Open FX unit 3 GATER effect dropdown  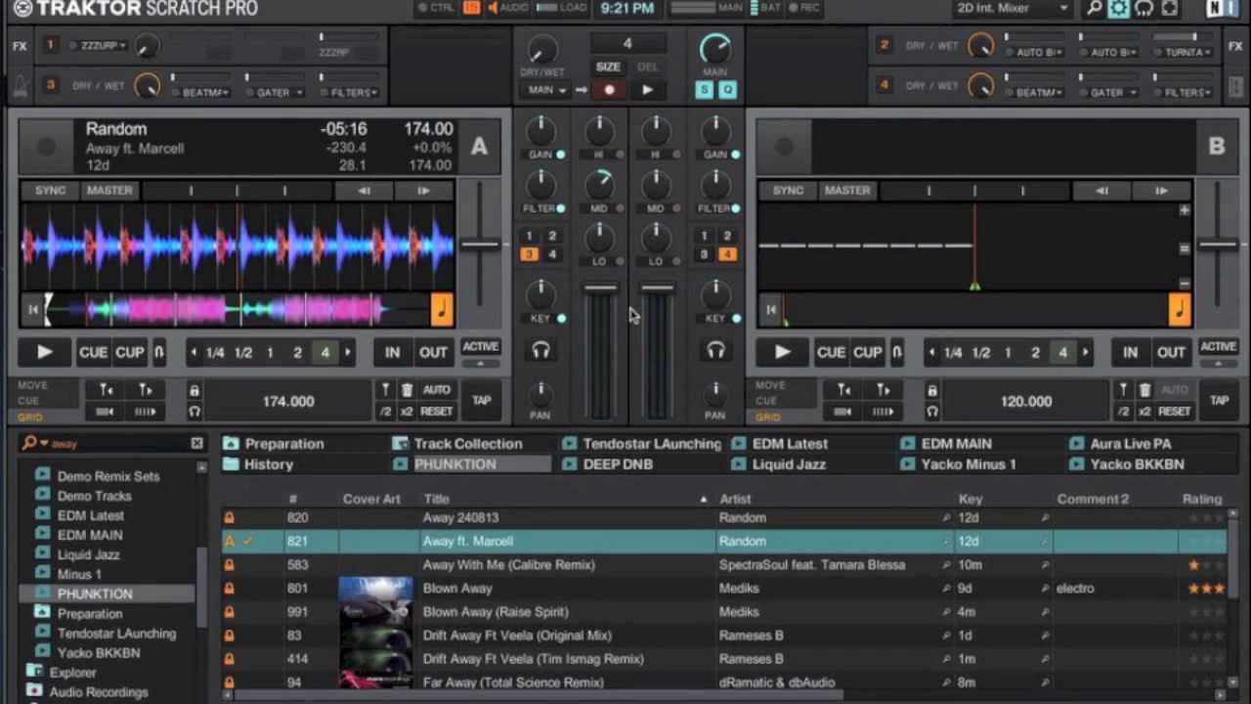pyautogui.click(x=279, y=92)
